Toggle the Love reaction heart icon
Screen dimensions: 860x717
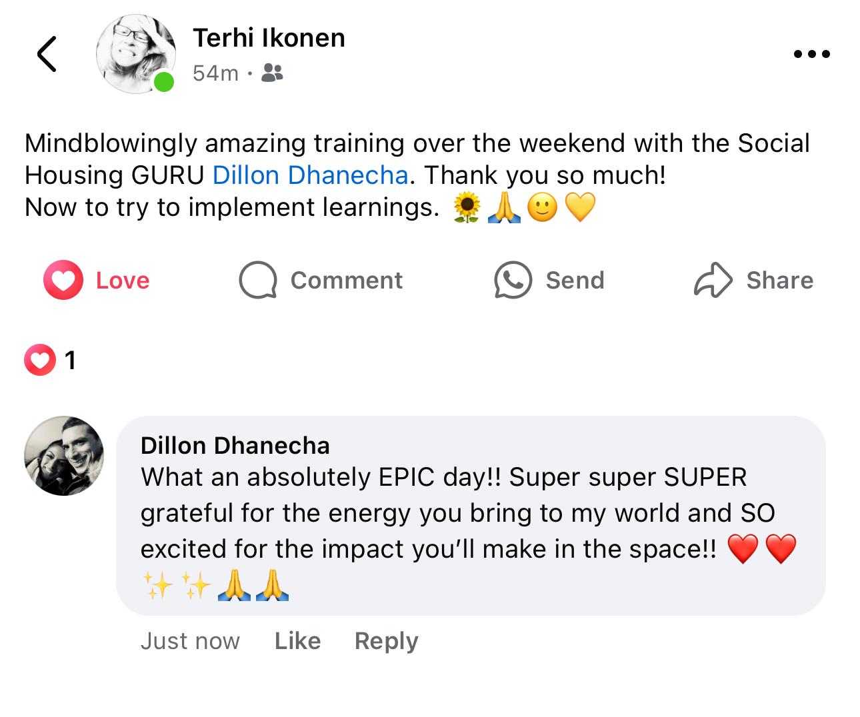tap(63, 281)
